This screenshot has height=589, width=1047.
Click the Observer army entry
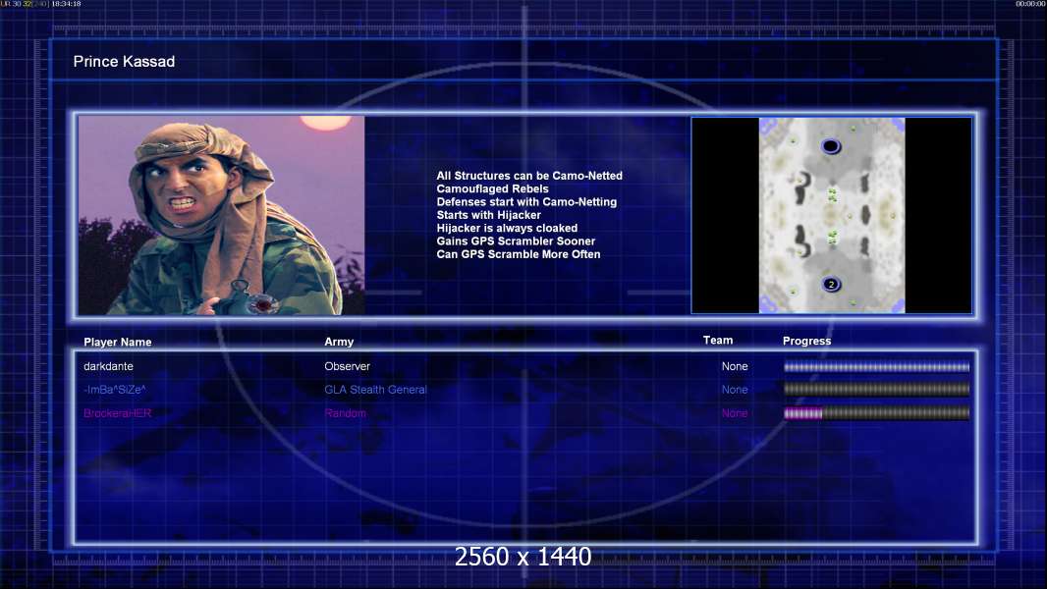click(x=348, y=366)
